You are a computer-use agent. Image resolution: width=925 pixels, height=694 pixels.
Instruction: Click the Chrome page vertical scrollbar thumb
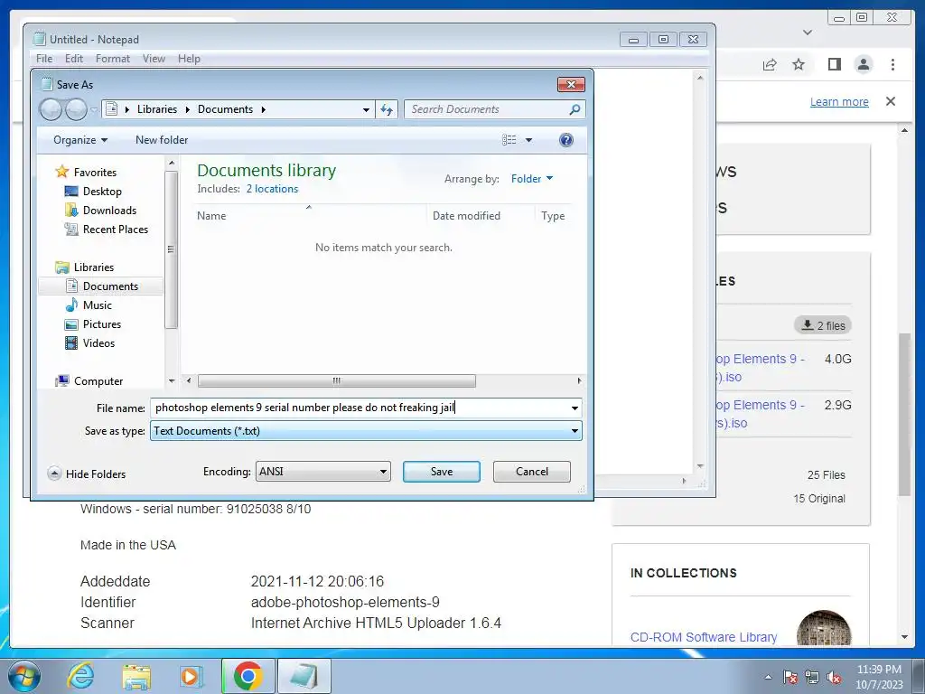tap(904, 414)
